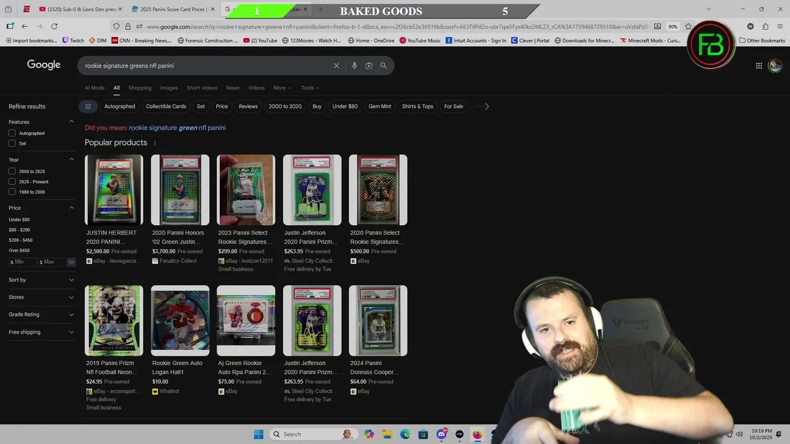Switch to the 2025 Panini Score Card Prices browser tab
This screenshot has height=444, width=790.
coord(172,9)
